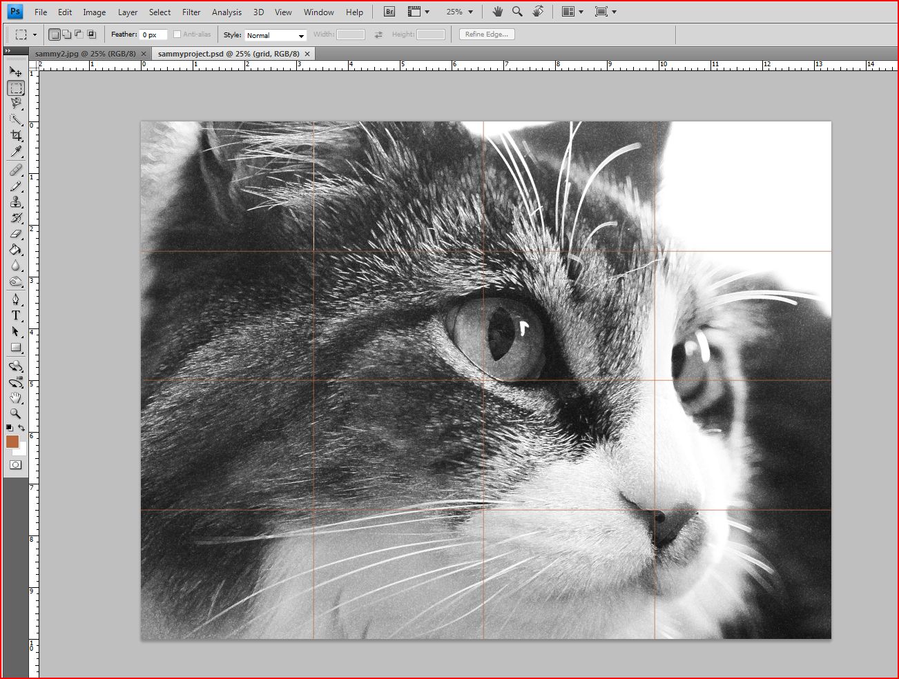This screenshot has height=679, width=899.
Task: Select the Lasso tool
Action: coord(16,104)
